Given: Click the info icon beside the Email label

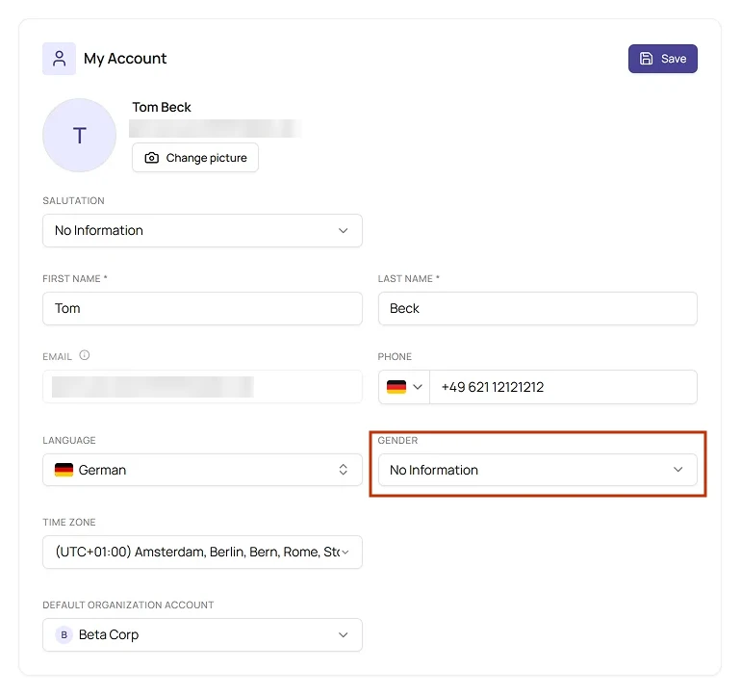Looking at the screenshot, I should point(84,355).
